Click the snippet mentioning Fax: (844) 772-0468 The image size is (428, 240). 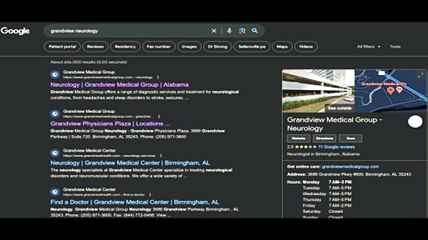coord(145,212)
